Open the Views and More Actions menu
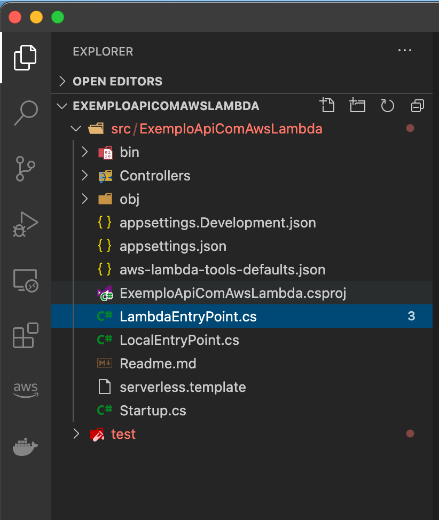The width and height of the screenshot is (439, 520). click(x=404, y=50)
